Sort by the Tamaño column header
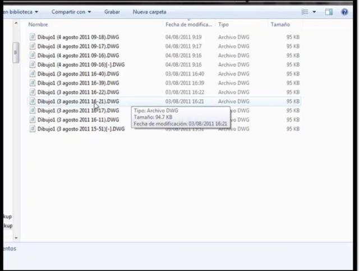359x271 pixels. (x=280, y=25)
